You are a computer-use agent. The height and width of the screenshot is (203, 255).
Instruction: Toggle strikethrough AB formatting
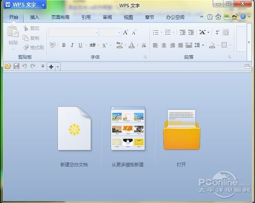tap(92, 45)
